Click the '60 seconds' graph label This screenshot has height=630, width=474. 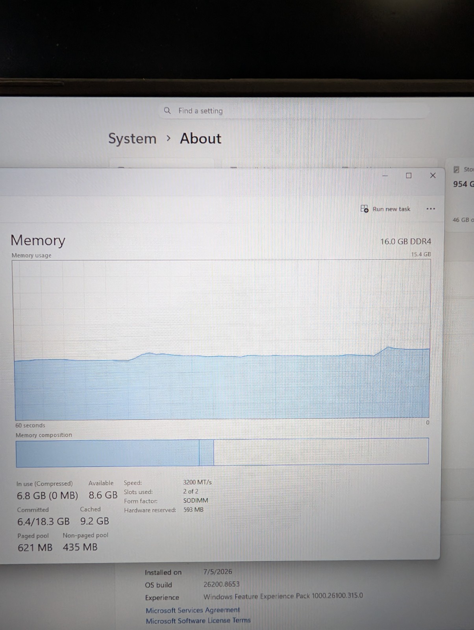click(x=30, y=425)
